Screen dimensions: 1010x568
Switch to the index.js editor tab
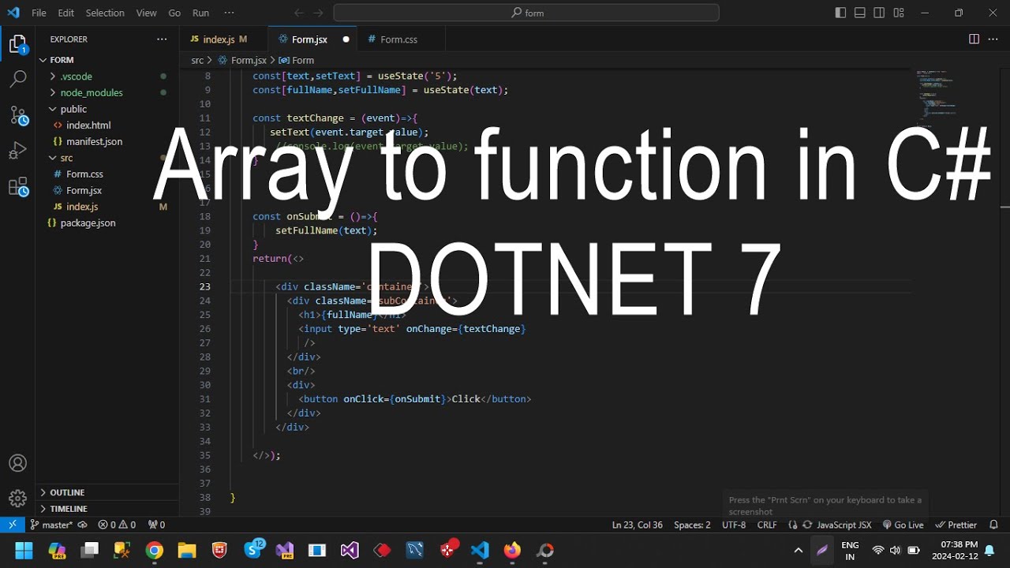coord(223,39)
